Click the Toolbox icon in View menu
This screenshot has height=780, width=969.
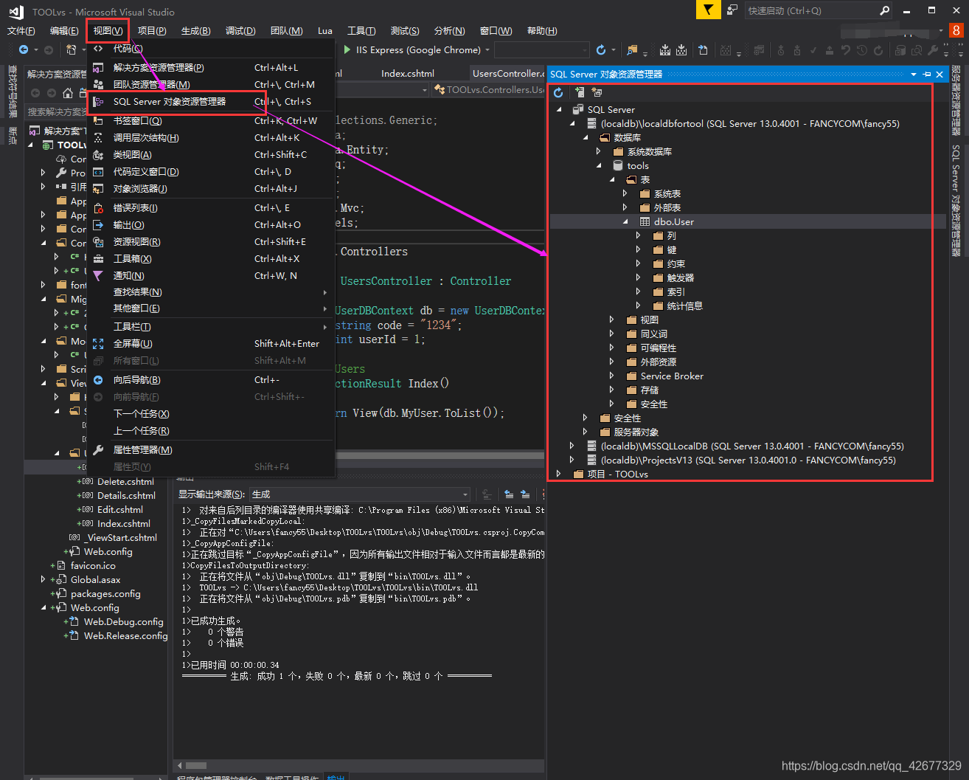click(x=98, y=259)
